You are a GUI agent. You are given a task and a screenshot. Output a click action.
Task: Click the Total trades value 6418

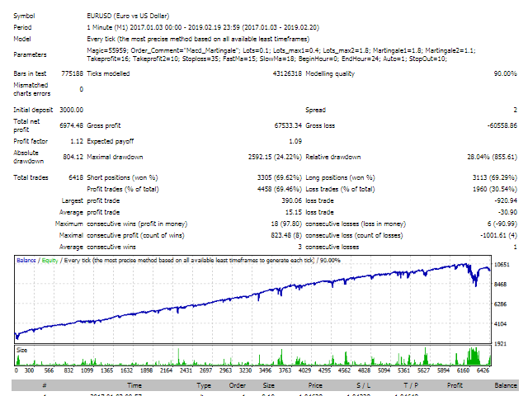click(x=73, y=177)
